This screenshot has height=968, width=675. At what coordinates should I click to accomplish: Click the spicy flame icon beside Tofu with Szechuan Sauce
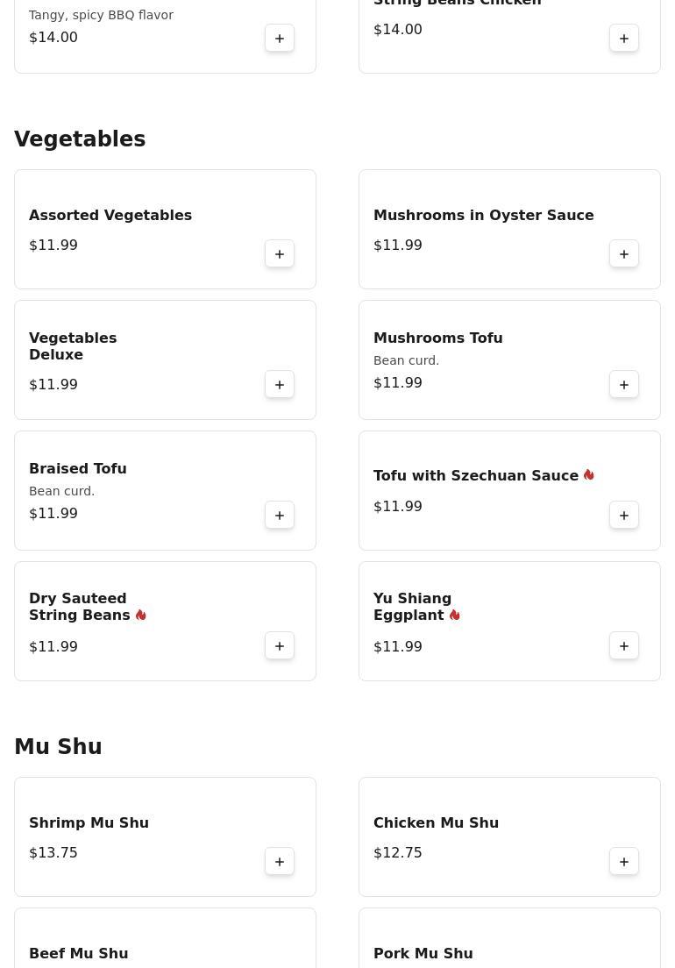point(588,475)
